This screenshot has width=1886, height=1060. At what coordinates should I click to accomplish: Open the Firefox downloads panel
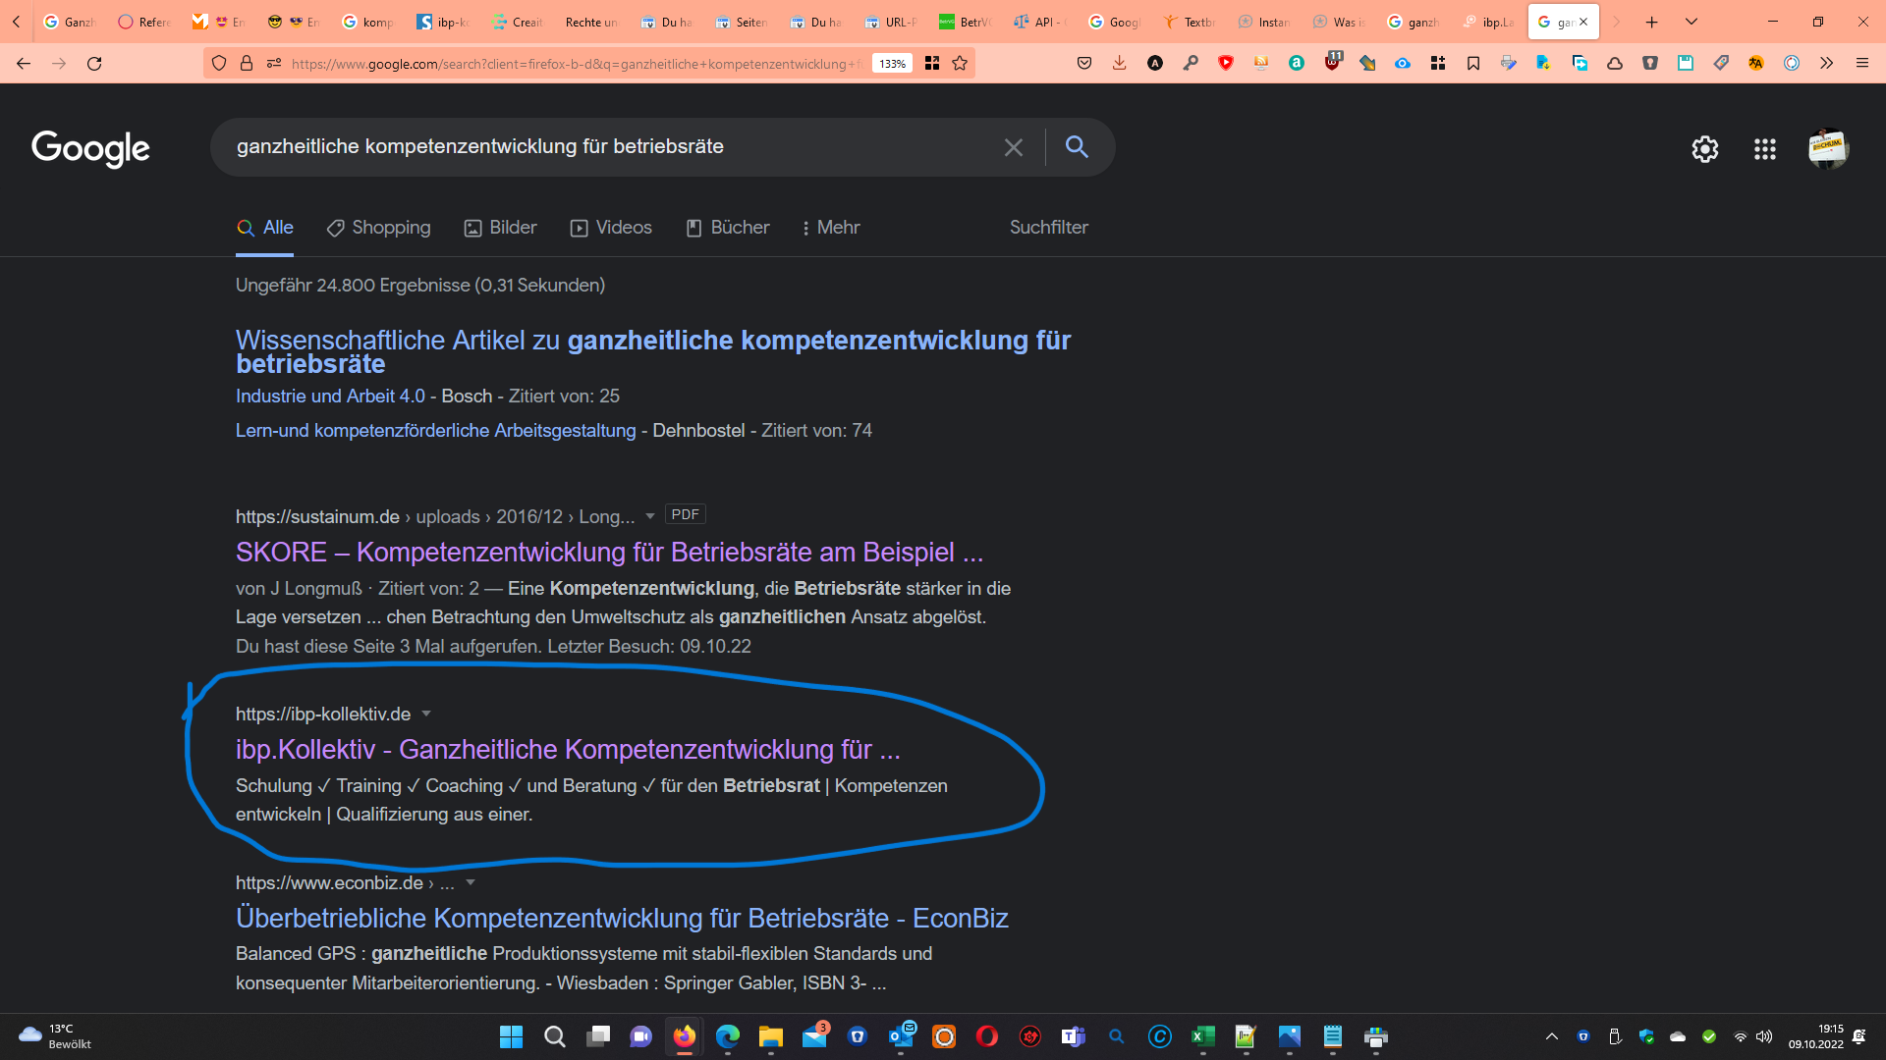tap(1120, 63)
